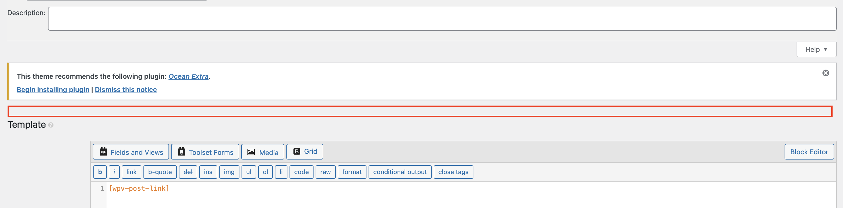Click Begin installing plugin link

[53, 90]
